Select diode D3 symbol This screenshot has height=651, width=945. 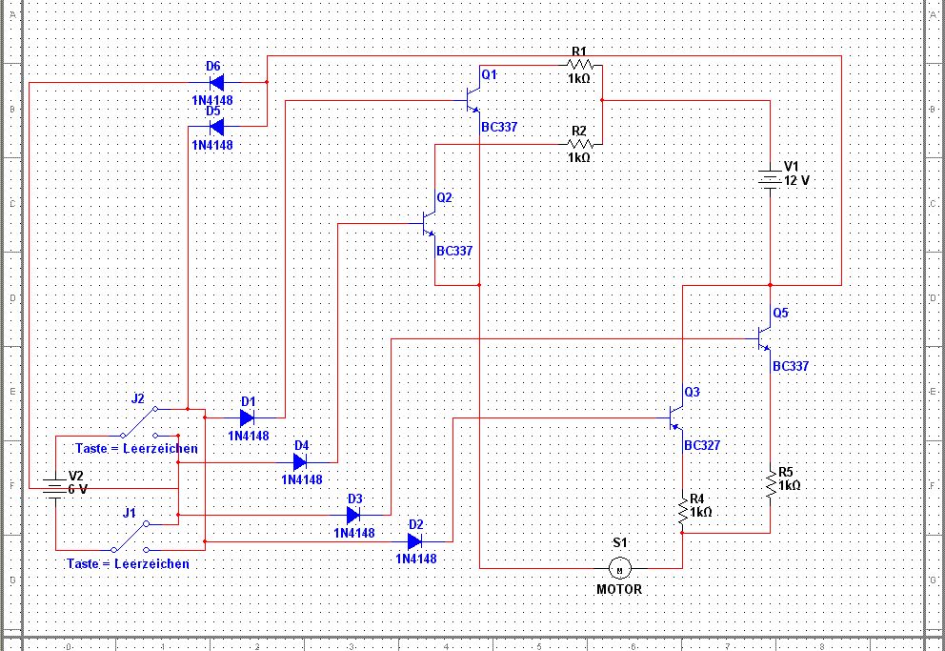[353, 515]
